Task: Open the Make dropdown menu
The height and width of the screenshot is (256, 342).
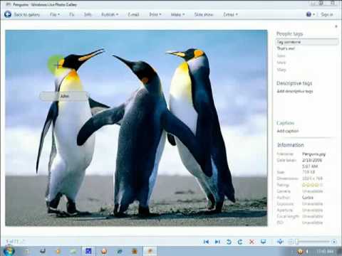Action: (178, 14)
